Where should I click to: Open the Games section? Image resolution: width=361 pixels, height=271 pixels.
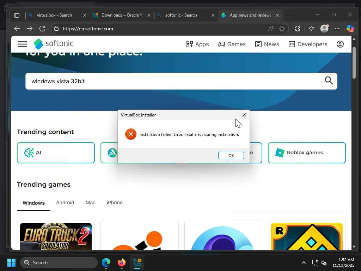[232, 44]
